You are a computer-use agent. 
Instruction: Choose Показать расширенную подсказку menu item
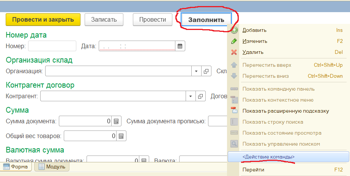285,111
